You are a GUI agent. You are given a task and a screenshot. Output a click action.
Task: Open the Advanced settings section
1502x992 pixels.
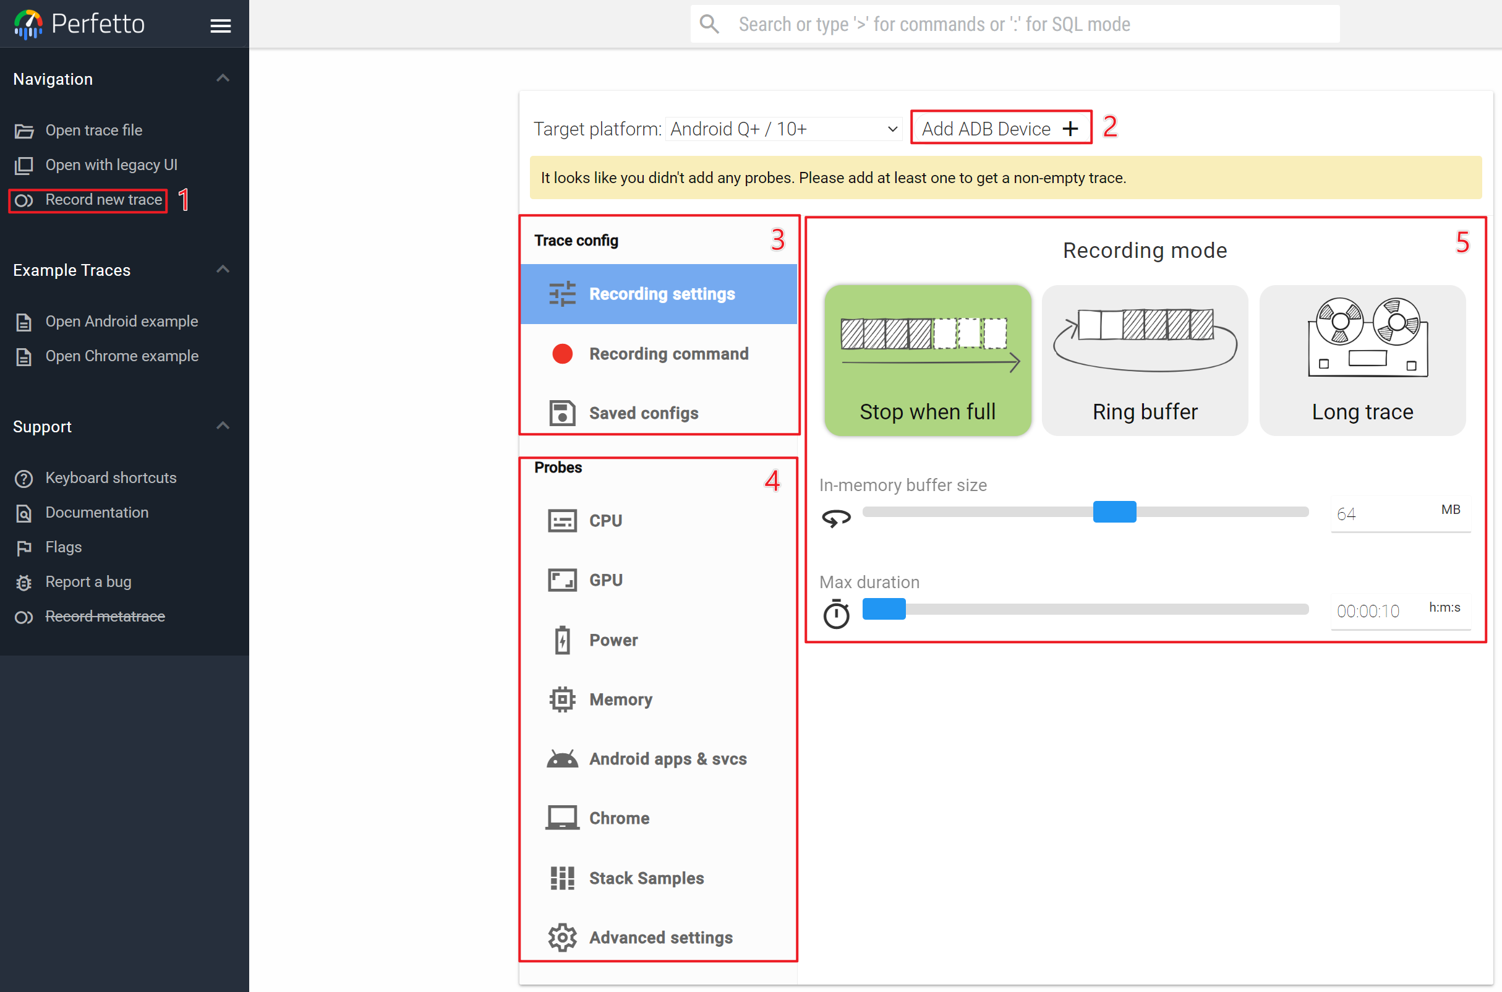(659, 938)
